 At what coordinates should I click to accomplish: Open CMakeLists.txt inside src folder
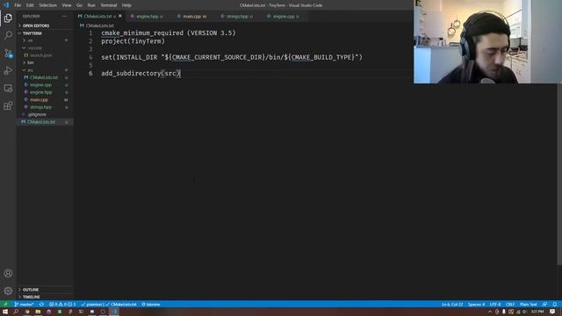click(x=44, y=77)
